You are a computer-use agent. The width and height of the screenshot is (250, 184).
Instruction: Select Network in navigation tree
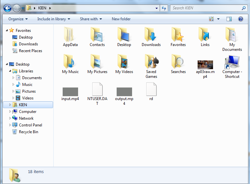tap(23, 118)
